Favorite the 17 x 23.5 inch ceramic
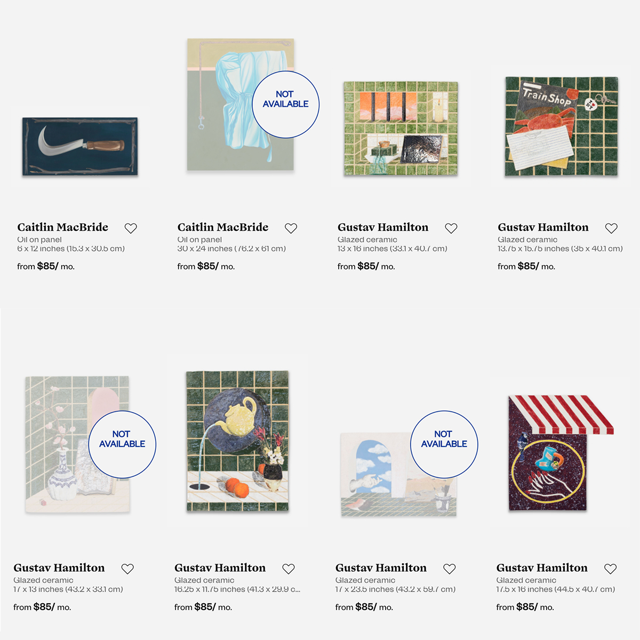 click(450, 569)
